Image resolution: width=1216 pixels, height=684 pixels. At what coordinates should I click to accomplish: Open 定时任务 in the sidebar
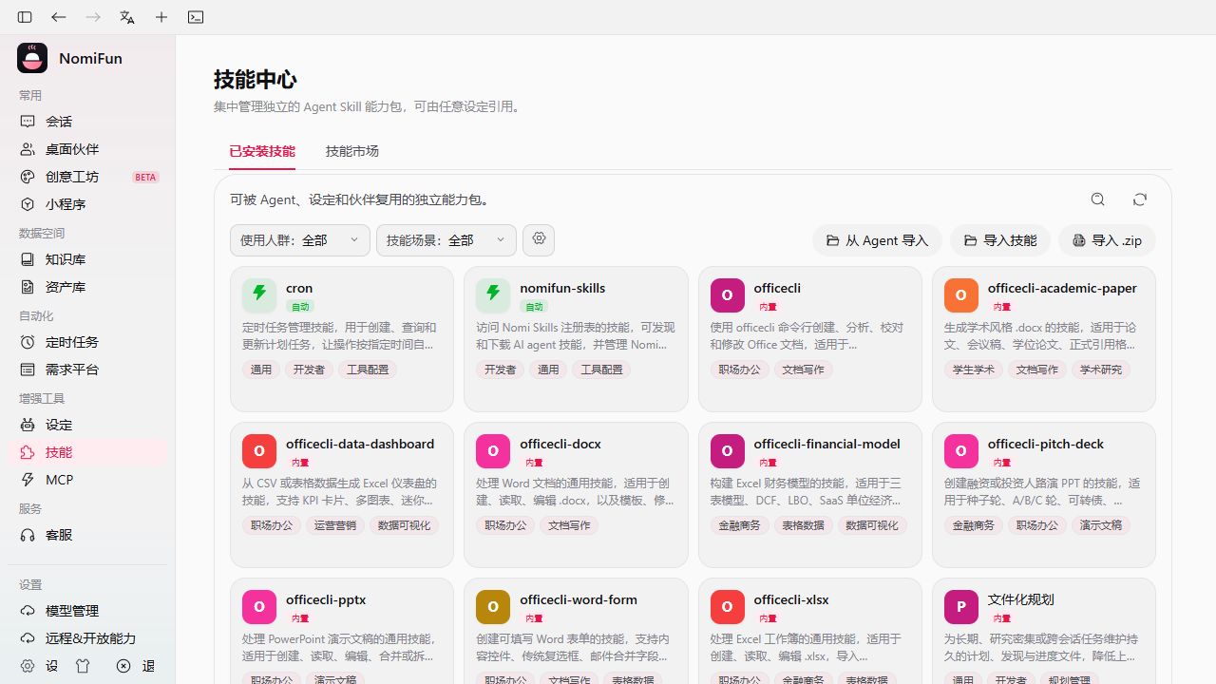(x=87, y=342)
